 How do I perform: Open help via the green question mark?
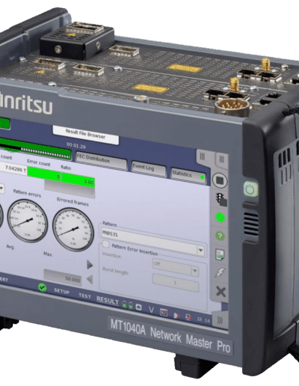[220, 236]
